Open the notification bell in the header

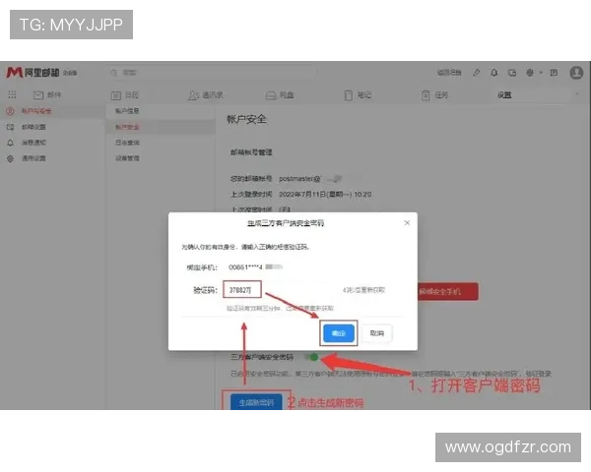[494, 72]
